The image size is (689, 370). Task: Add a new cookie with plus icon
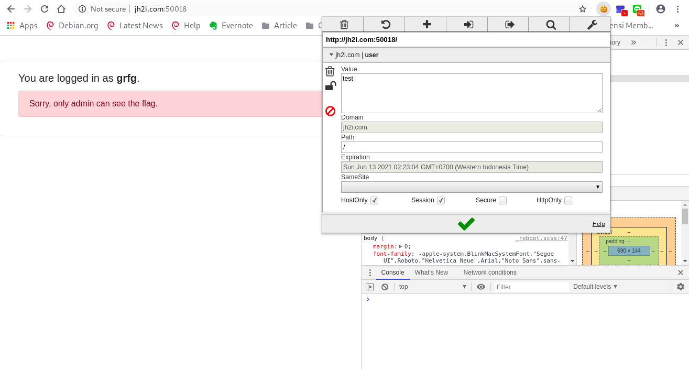[426, 25]
